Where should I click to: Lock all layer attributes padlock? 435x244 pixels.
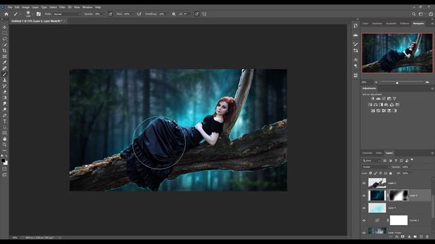[391, 174]
